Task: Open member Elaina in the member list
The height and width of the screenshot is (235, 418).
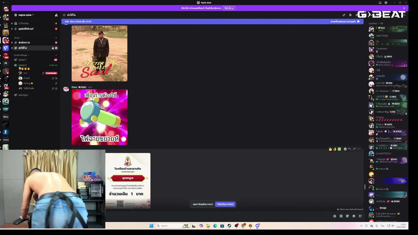Action: 388,126
